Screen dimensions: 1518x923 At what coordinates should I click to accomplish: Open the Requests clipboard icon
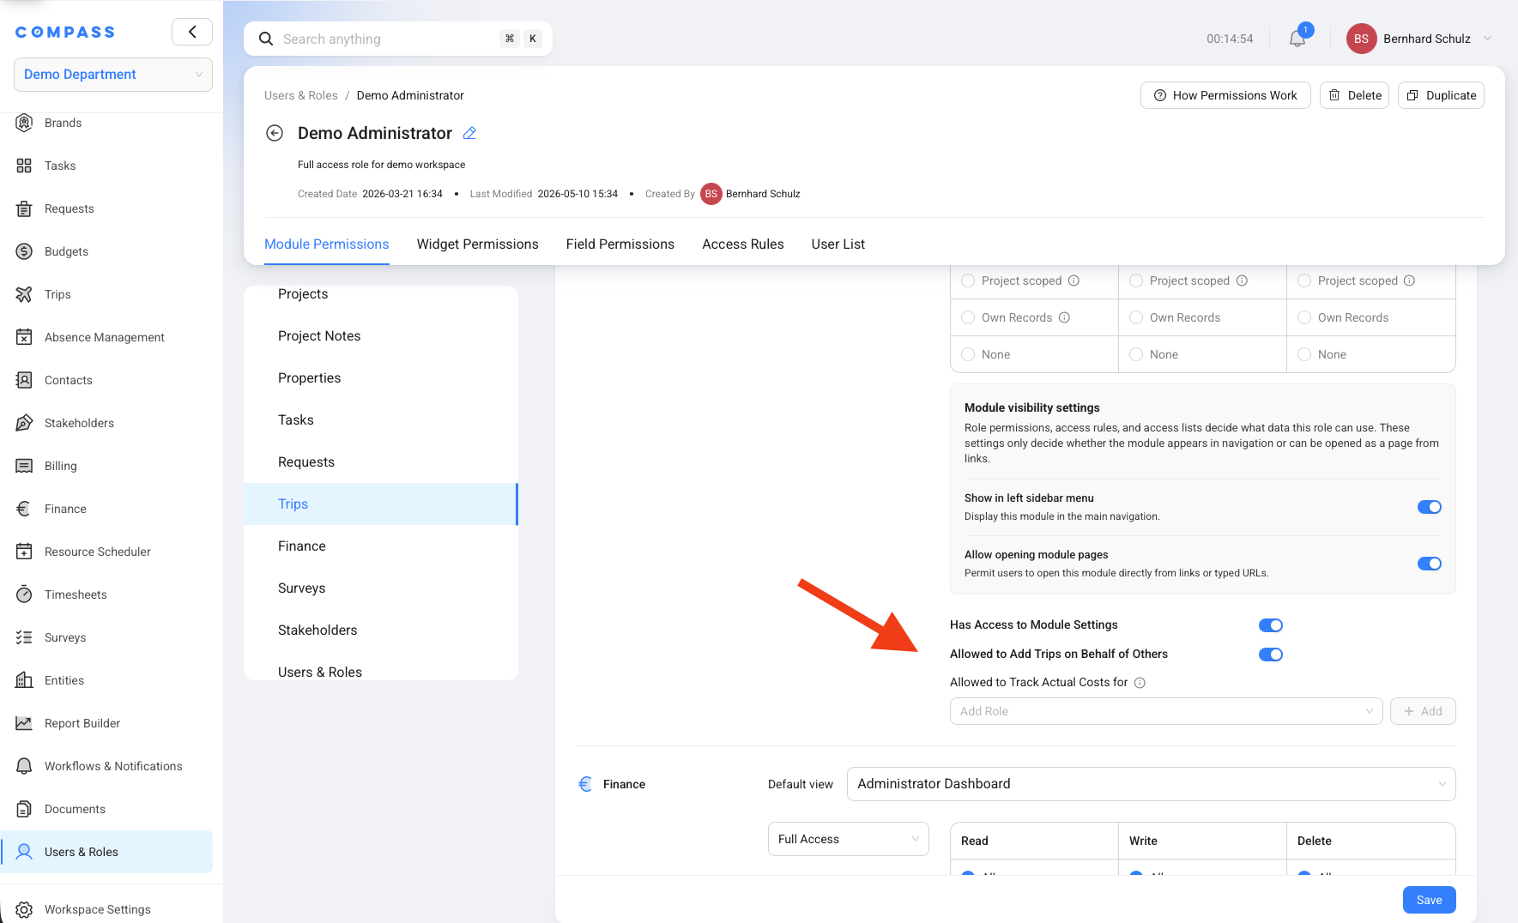click(x=24, y=208)
